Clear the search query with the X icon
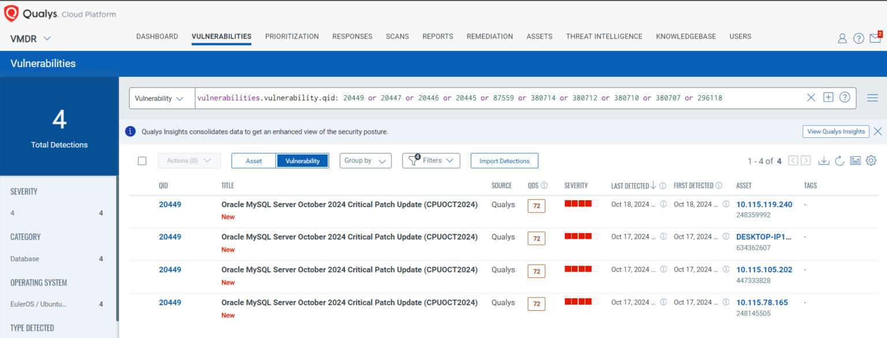 click(x=811, y=97)
